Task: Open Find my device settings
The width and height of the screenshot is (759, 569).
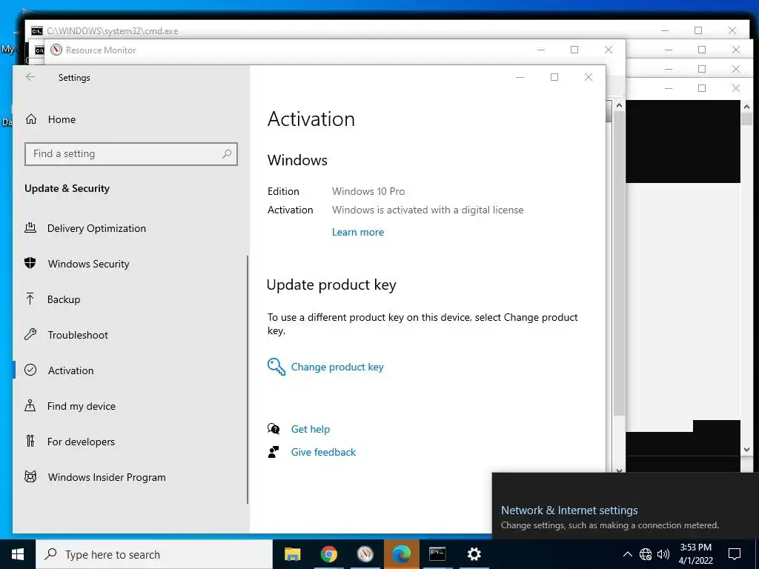Action: (82, 406)
